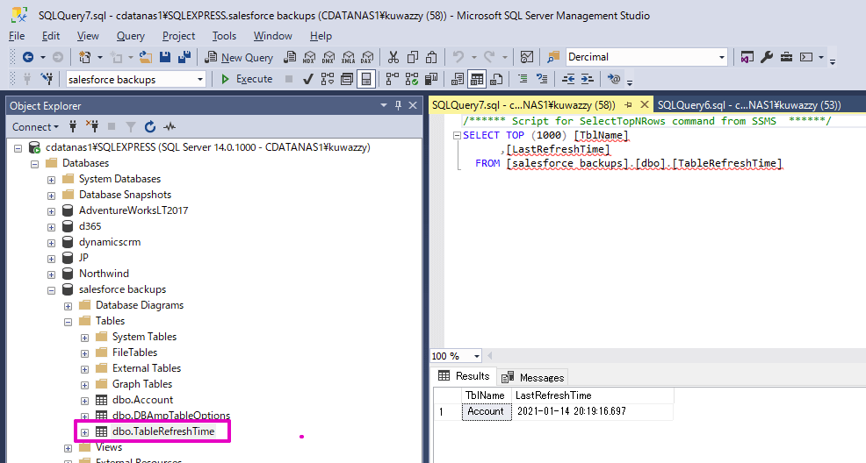Expand the Northwind database node
Viewport: 866px width, 463px height.
point(51,274)
